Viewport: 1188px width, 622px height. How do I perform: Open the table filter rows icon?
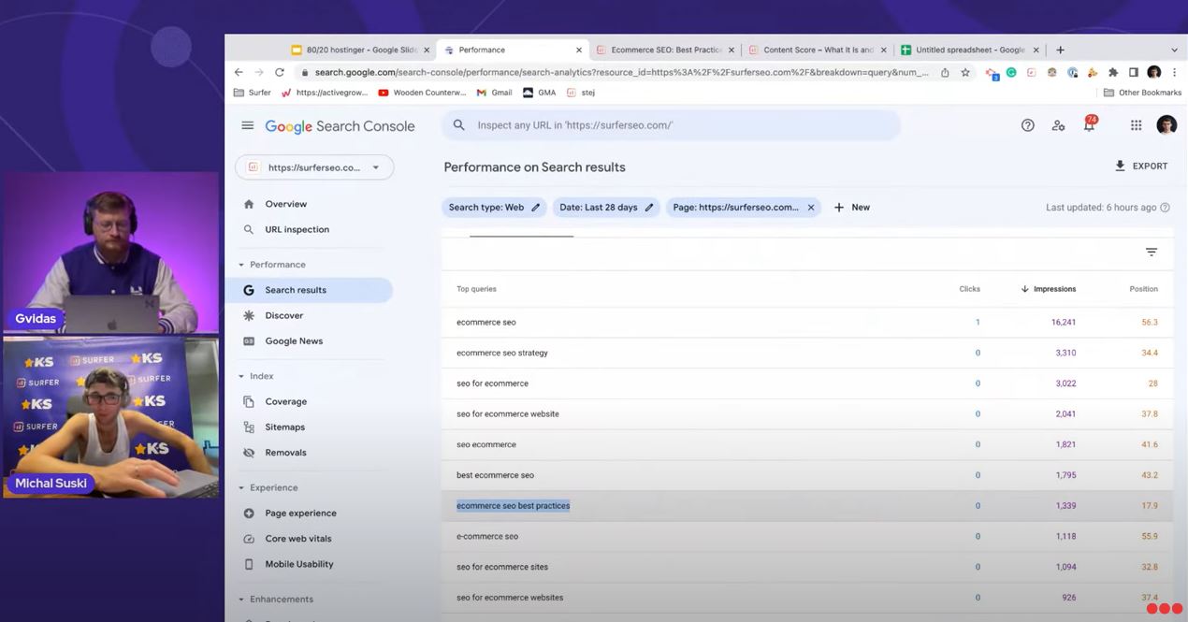click(1152, 252)
